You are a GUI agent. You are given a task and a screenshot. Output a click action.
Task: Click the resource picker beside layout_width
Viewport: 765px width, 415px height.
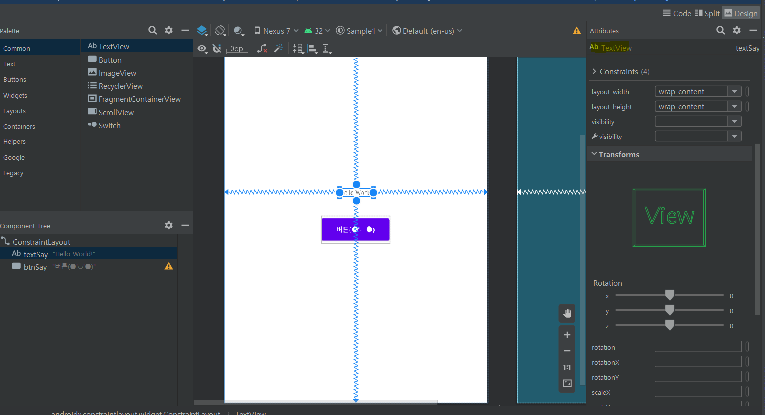click(x=747, y=92)
